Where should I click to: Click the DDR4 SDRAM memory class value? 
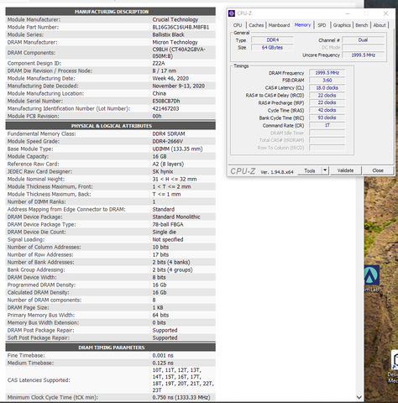coord(169,133)
